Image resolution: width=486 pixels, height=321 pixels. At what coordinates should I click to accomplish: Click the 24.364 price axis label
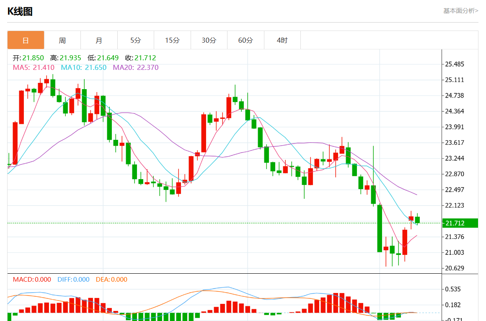455,111
